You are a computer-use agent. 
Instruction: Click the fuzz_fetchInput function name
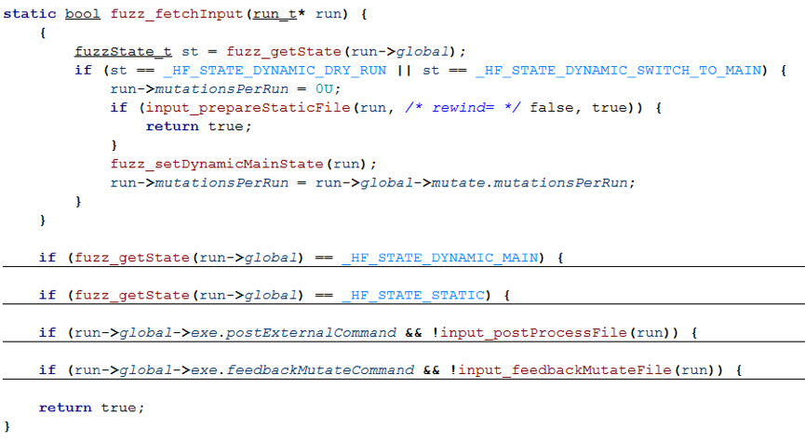(x=177, y=14)
